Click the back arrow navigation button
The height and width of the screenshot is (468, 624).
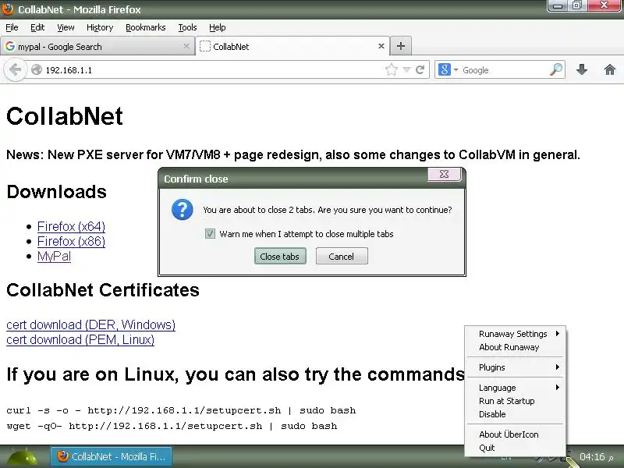point(15,70)
